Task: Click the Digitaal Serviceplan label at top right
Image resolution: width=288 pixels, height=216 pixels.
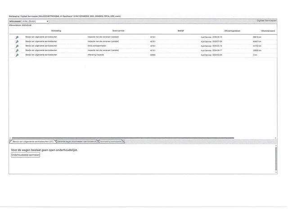Action: point(267,21)
